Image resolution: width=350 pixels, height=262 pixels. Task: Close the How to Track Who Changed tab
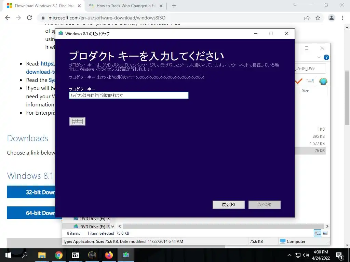click(x=161, y=6)
